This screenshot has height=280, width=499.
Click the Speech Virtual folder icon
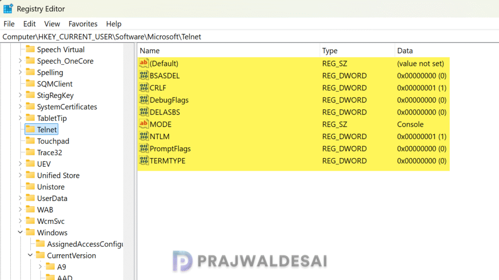30,49
